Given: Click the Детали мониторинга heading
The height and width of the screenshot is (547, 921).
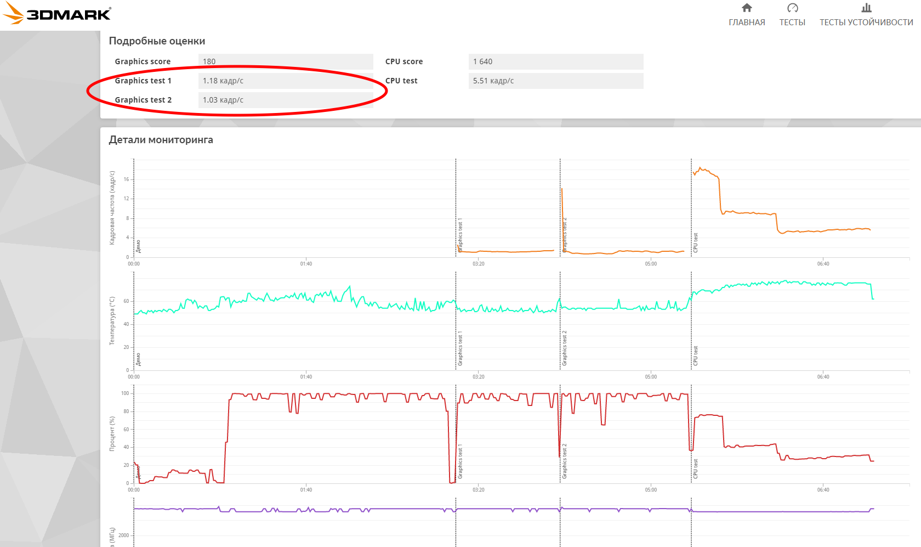Looking at the screenshot, I should click(161, 140).
